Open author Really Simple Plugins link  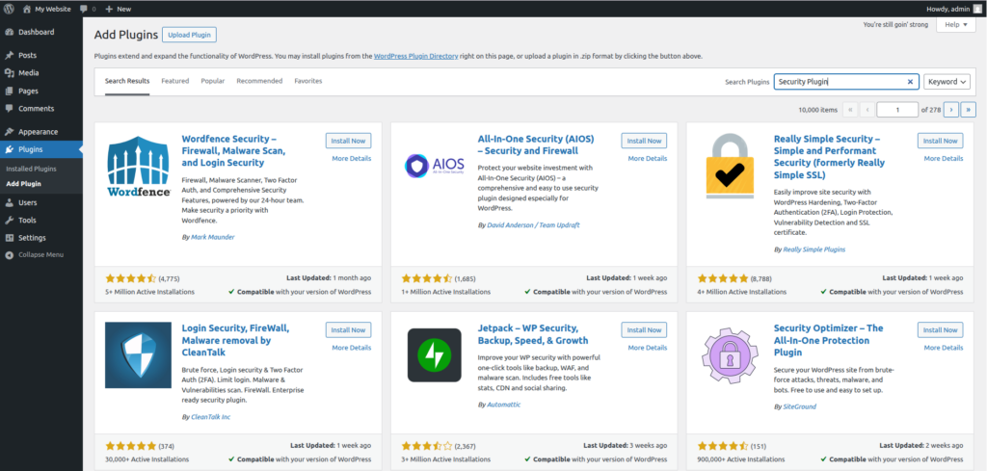pos(814,249)
